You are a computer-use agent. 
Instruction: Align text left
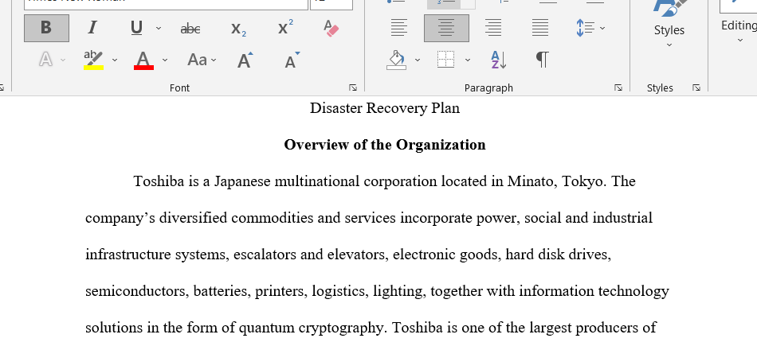coord(398,28)
